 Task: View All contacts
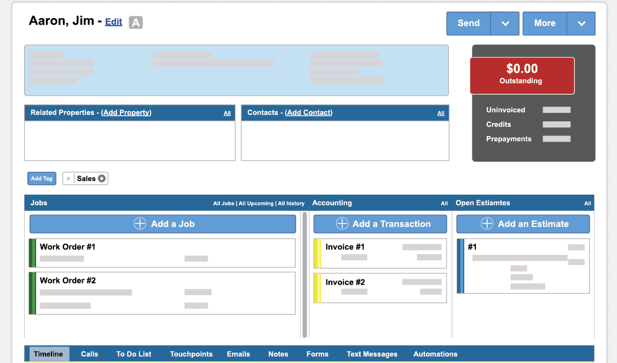coord(441,113)
